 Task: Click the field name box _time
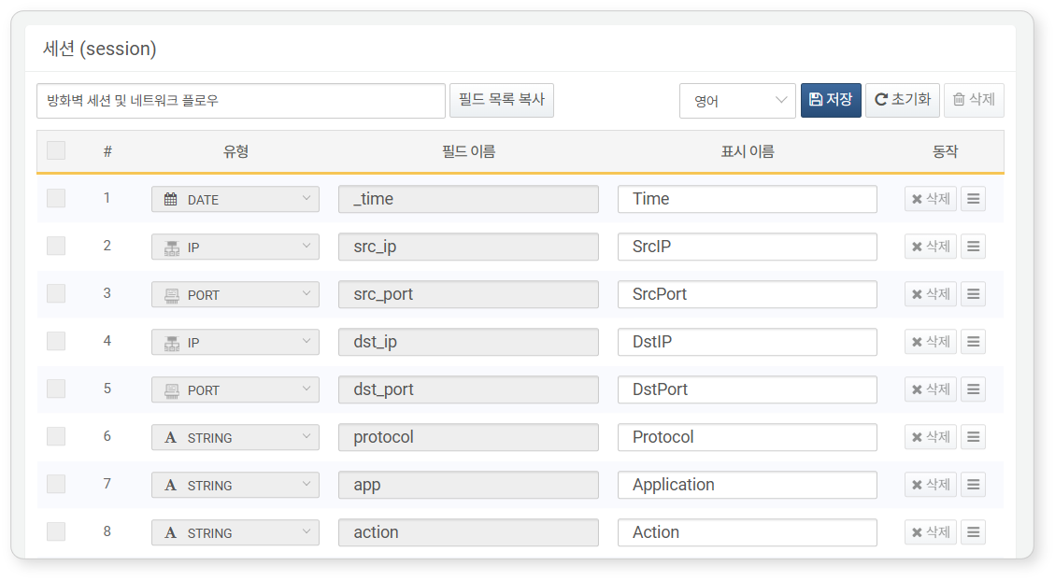(468, 199)
